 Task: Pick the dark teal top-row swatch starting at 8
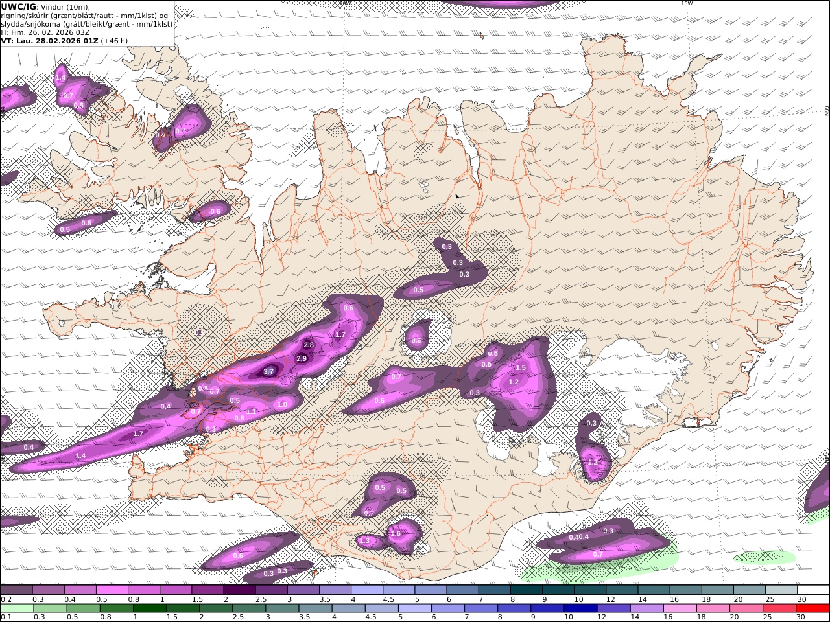click(527, 590)
